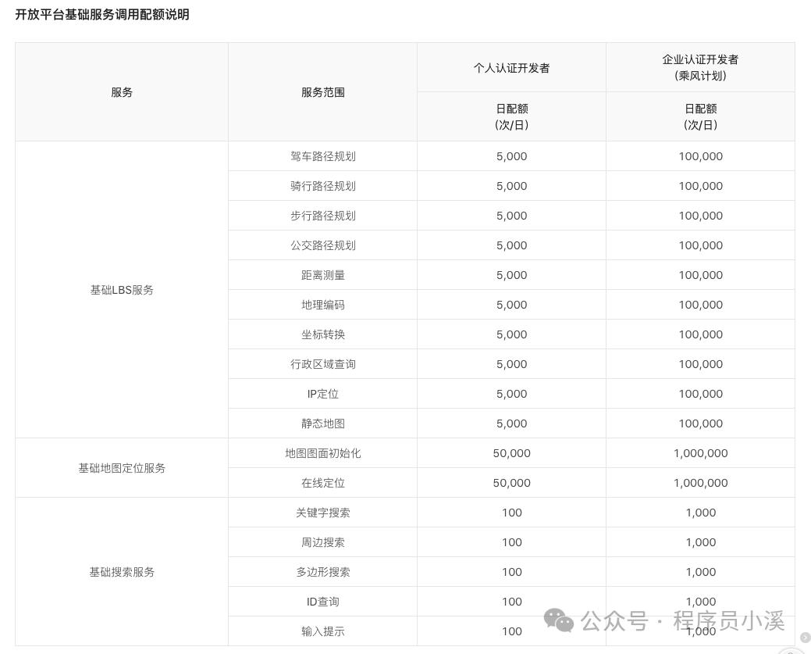811x654 pixels.
Task: Click the 地理编码 service label
Action: pyautogui.click(x=322, y=304)
